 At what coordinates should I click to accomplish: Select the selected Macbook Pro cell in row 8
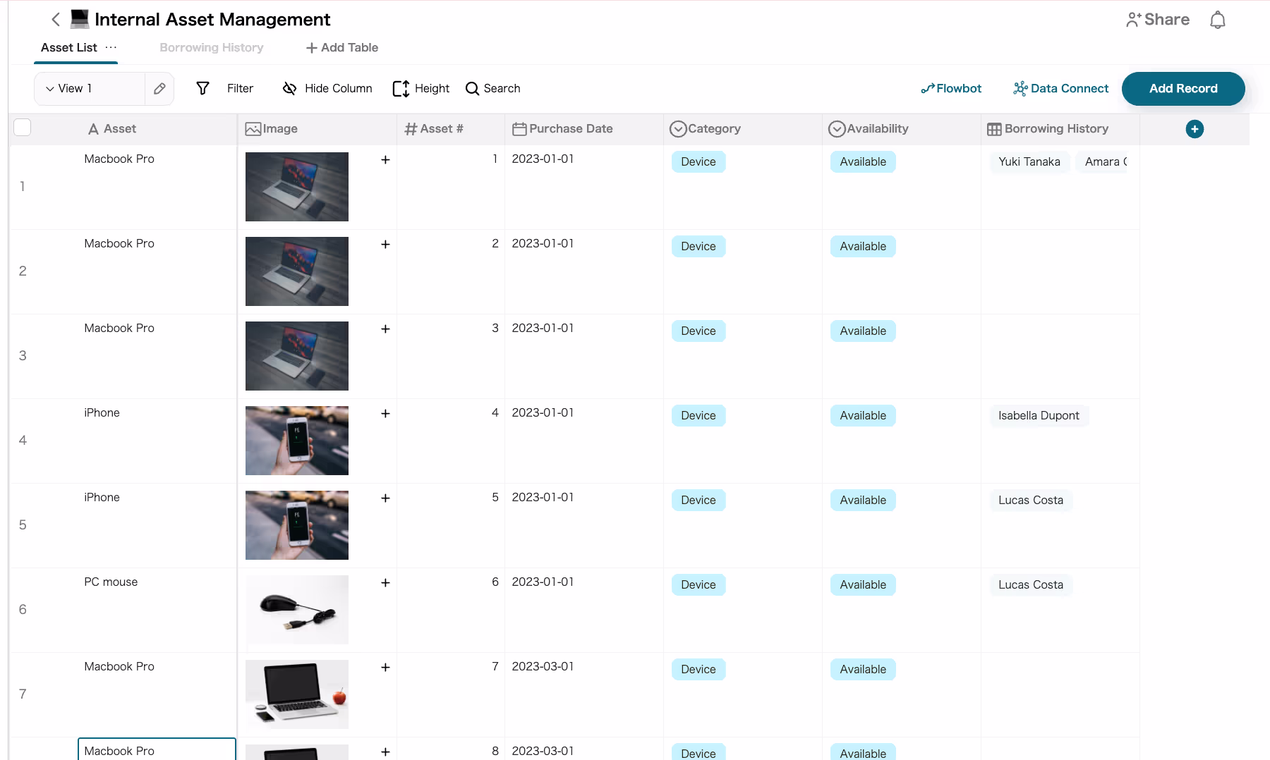[x=157, y=749]
